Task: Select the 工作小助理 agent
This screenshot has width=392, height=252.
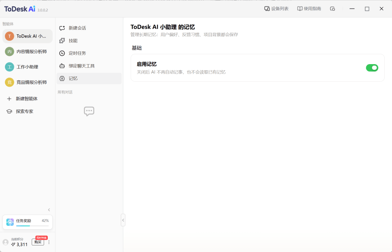Action: [27, 67]
